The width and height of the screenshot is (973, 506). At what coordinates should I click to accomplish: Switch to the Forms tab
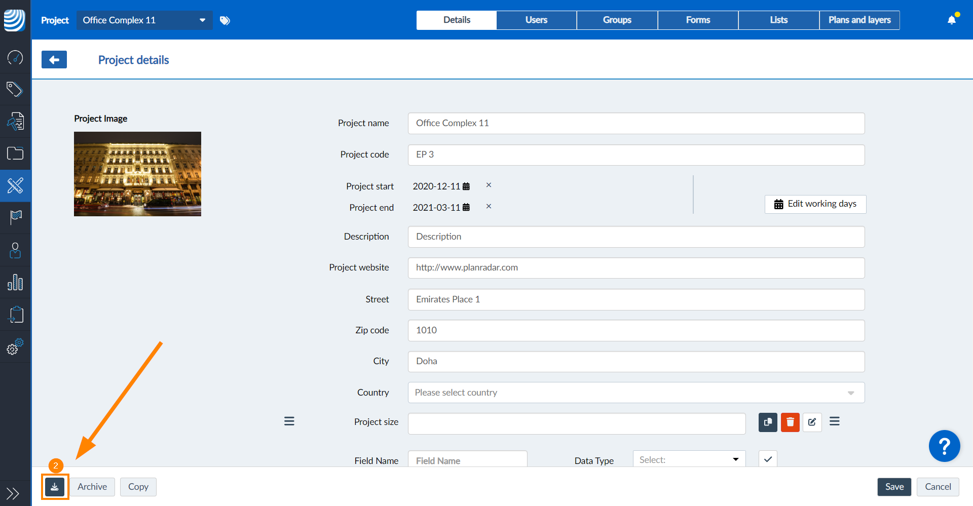click(698, 20)
